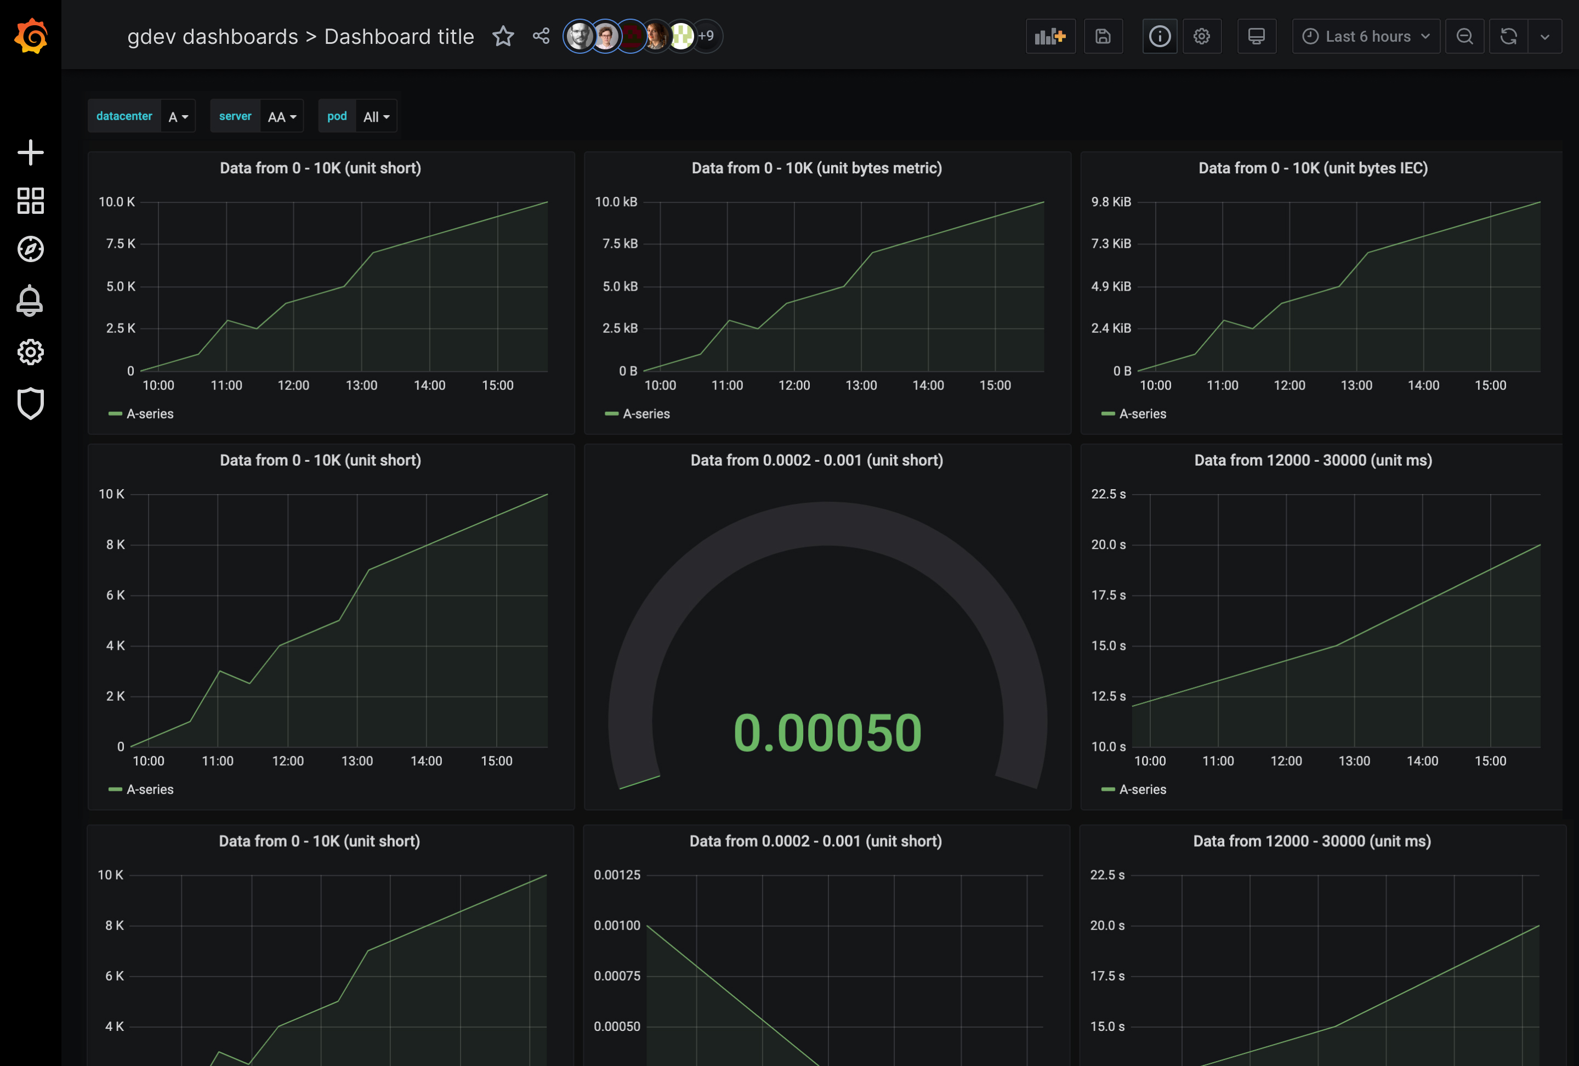This screenshot has height=1066, width=1579.
Task: Star the Dashboard title
Action: (503, 36)
